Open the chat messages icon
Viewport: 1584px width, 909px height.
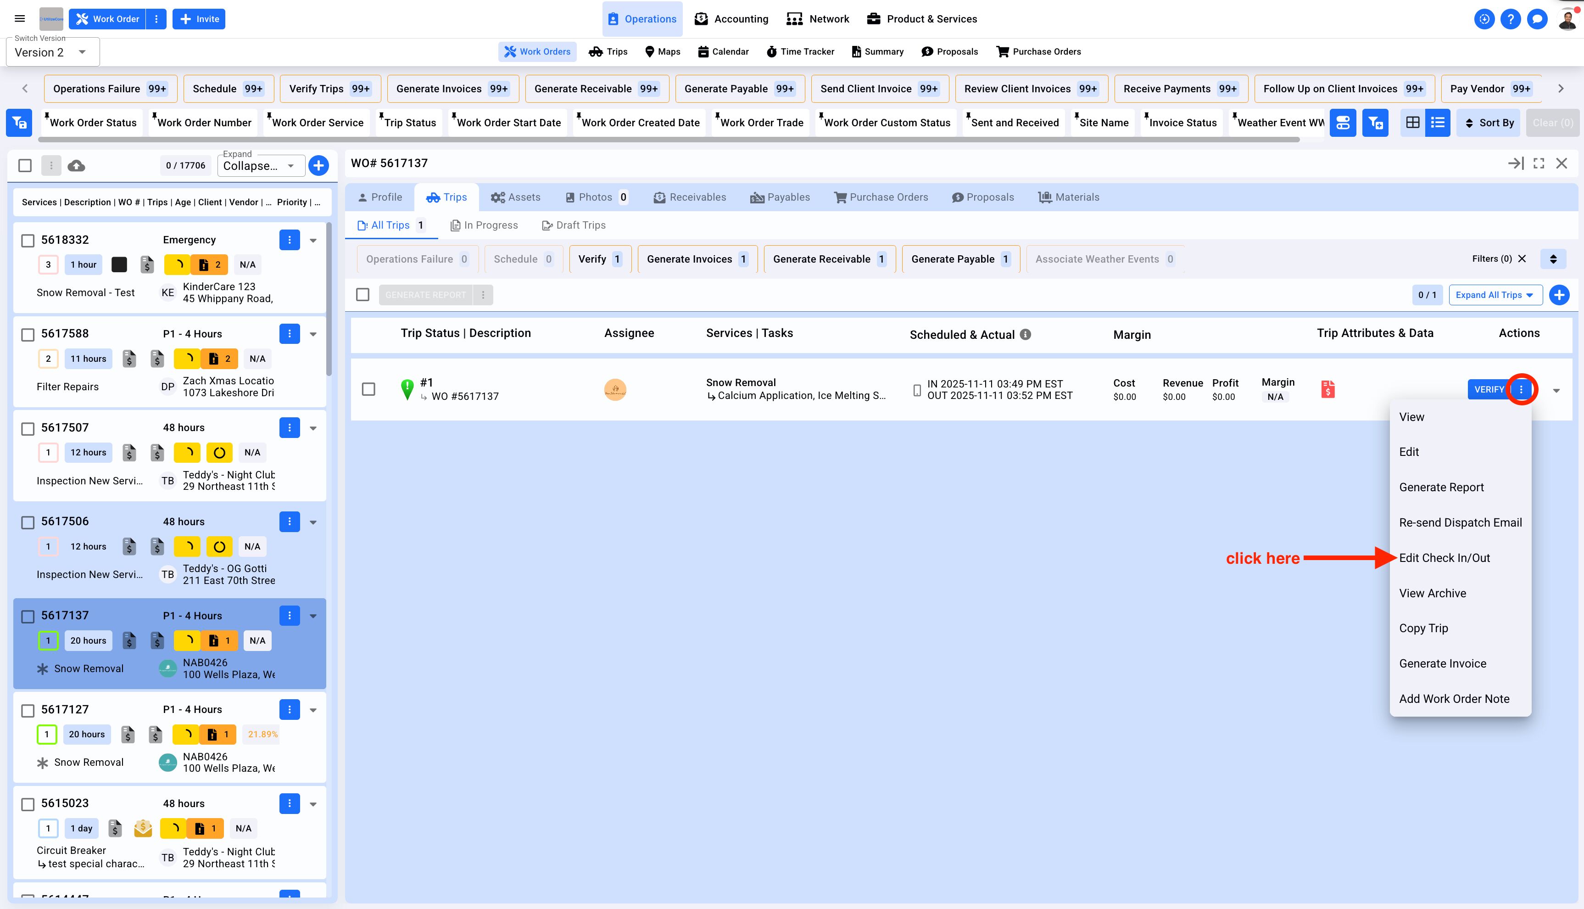coord(1537,19)
